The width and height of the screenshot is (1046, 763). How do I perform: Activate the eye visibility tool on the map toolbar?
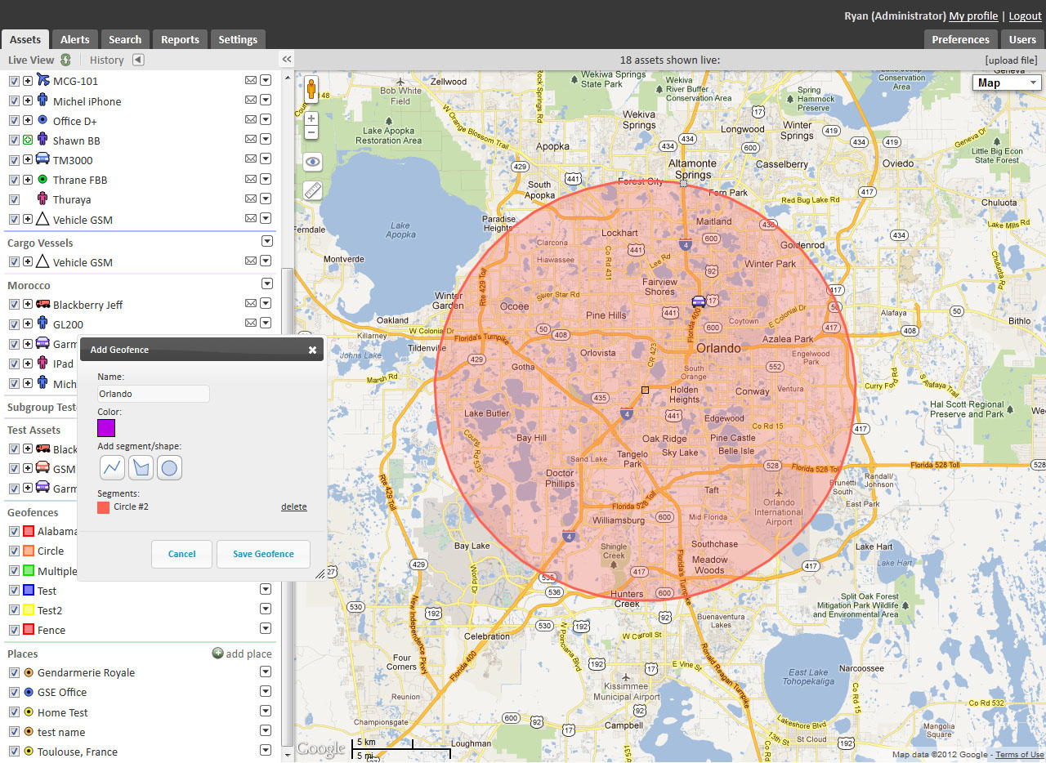tap(311, 162)
